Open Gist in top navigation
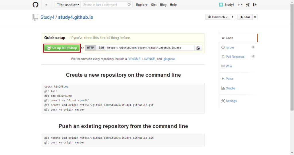294x155 pixels. click(154, 5)
